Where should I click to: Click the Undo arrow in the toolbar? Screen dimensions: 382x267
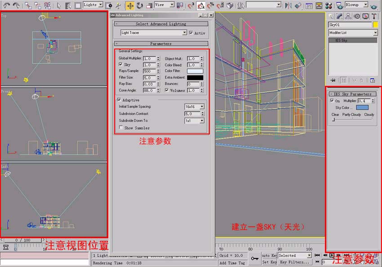pyautogui.click(x=6, y=5)
